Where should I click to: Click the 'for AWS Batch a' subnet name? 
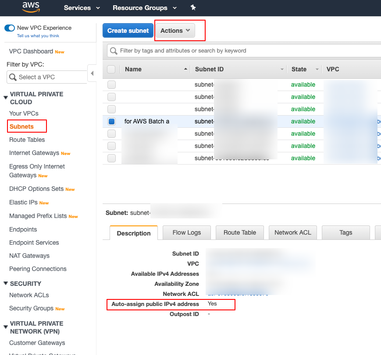point(147,121)
